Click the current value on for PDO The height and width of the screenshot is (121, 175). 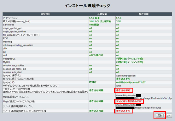click(118, 38)
